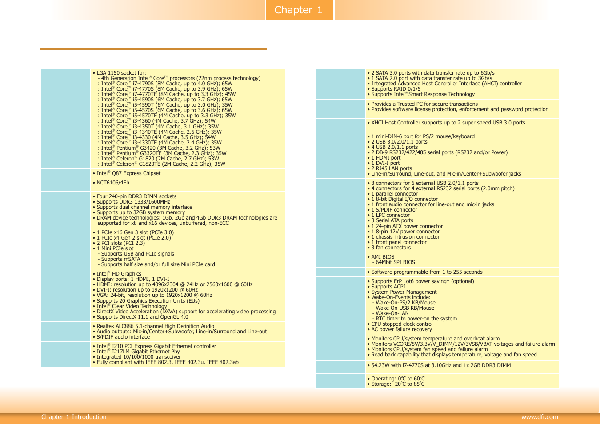The image size is (600, 424).
Task: Click the XHCI Host Controller line
Action: click(446, 123)
